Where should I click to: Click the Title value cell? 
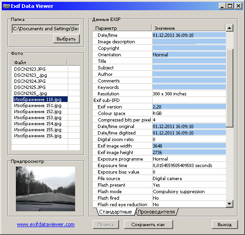[189, 61]
